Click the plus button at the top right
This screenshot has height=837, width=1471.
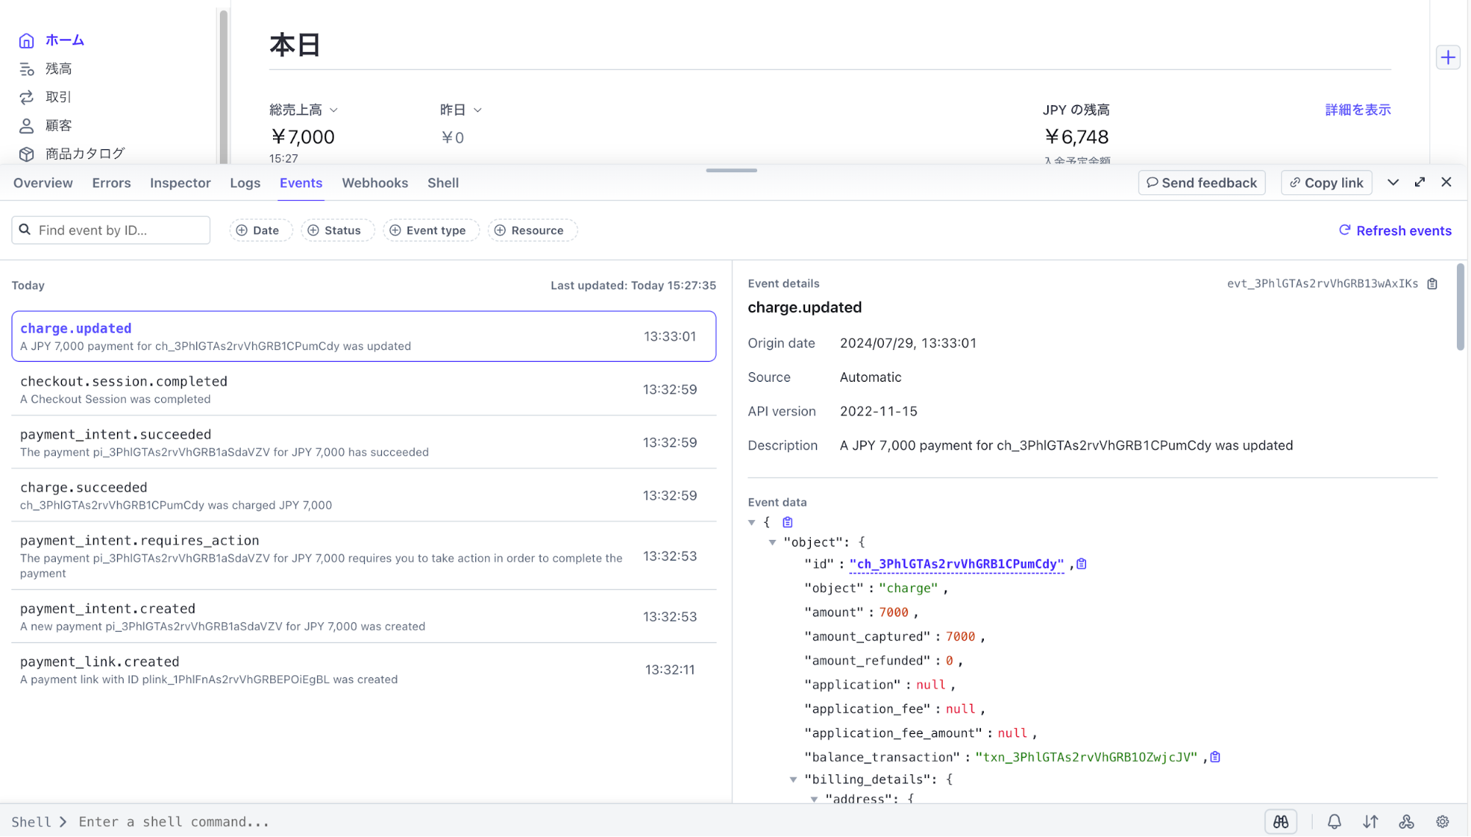pos(1448,57)
